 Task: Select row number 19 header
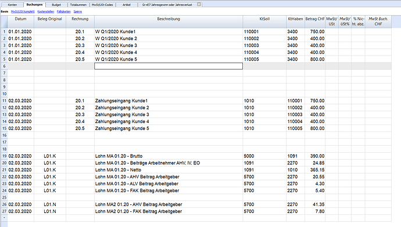point(4,156)
